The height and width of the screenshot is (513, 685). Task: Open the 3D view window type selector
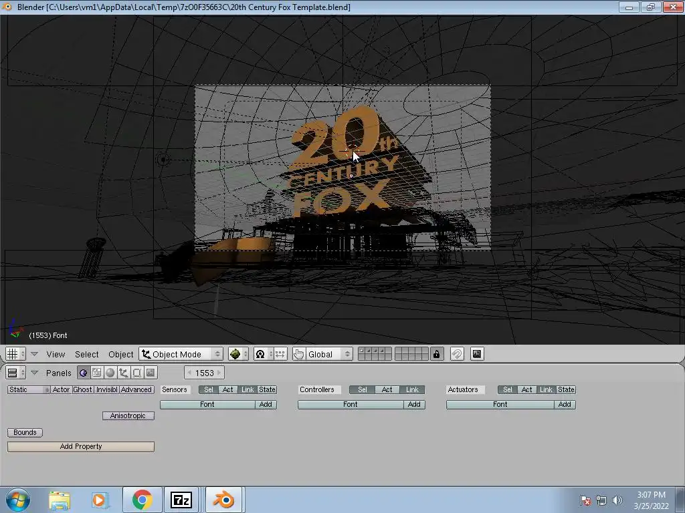click(x=15, y=354)
